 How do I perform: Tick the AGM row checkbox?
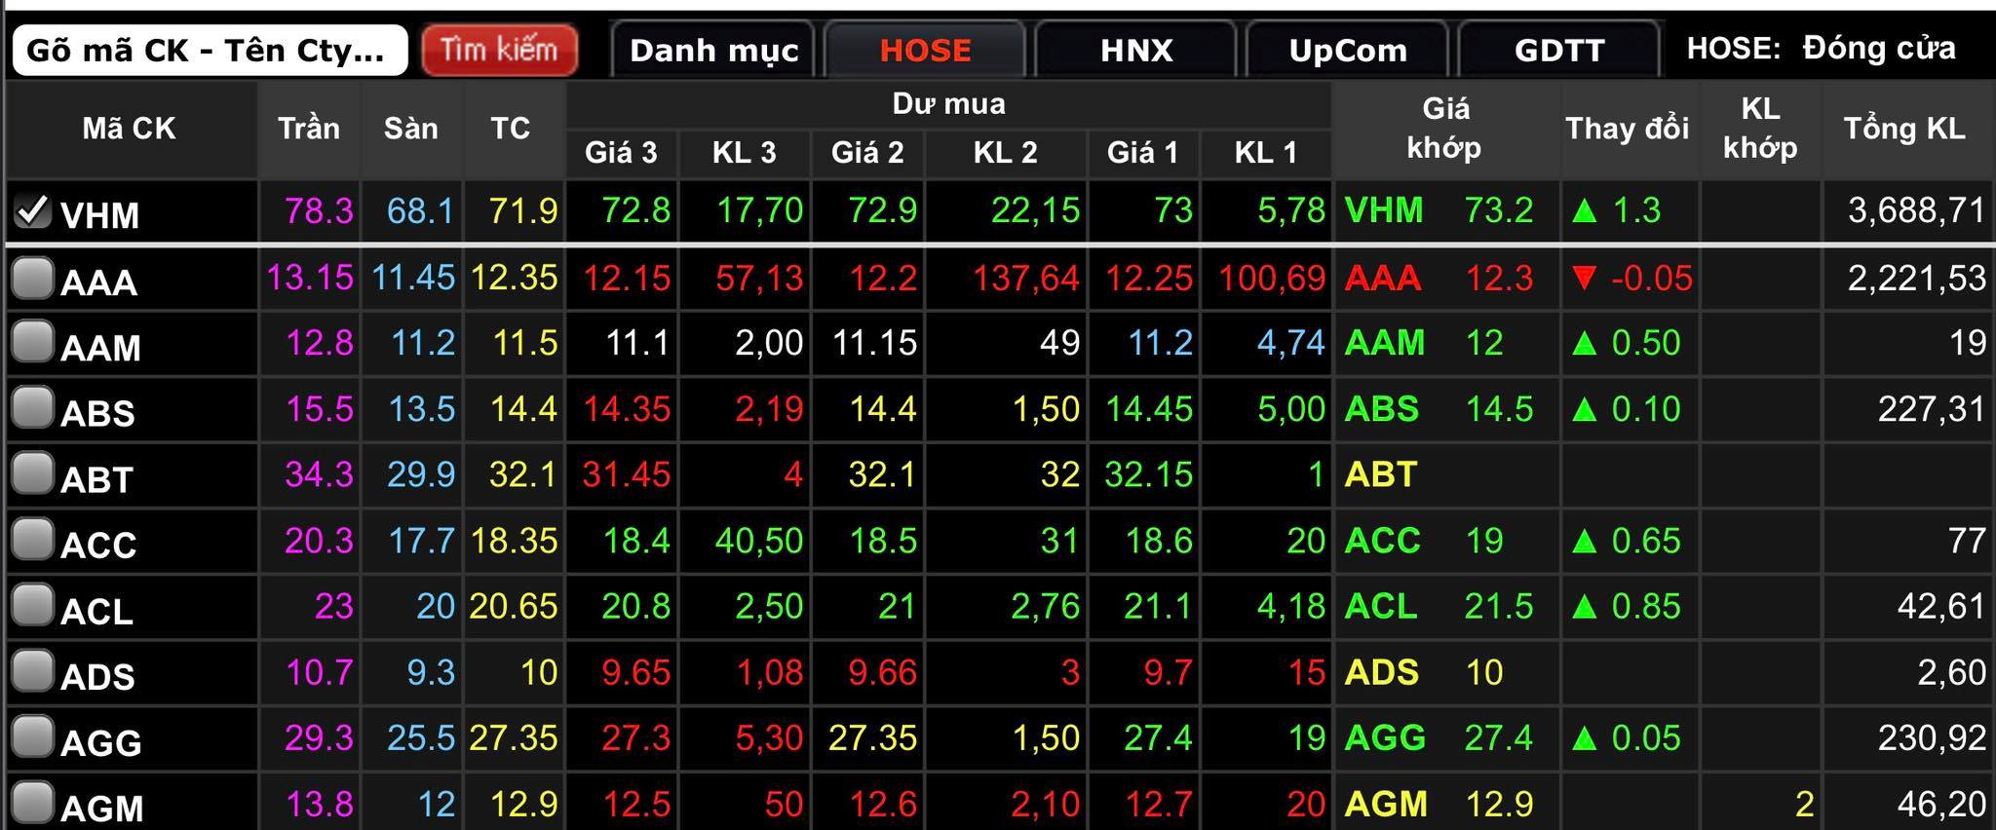33,803
